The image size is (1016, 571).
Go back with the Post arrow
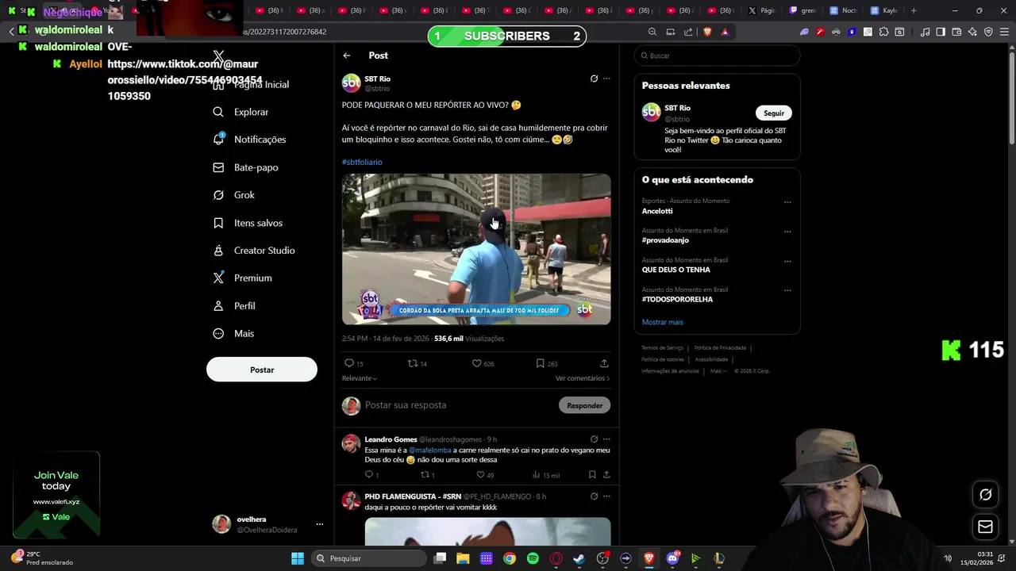[347, 56]
